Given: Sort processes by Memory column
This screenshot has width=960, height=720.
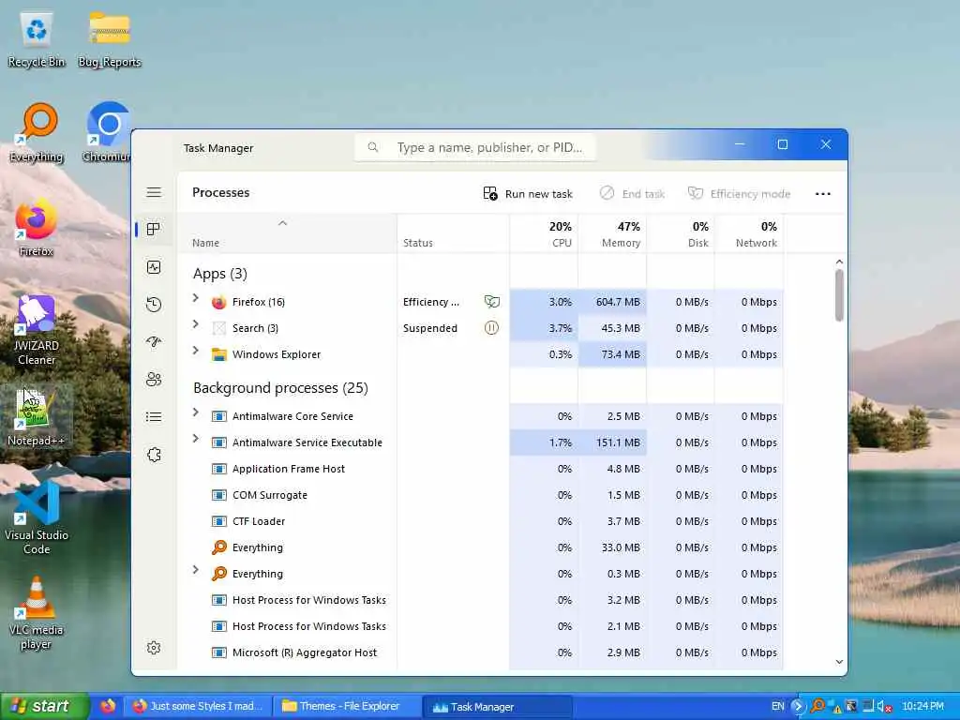Looking at the screenshot, I should 612,233.
